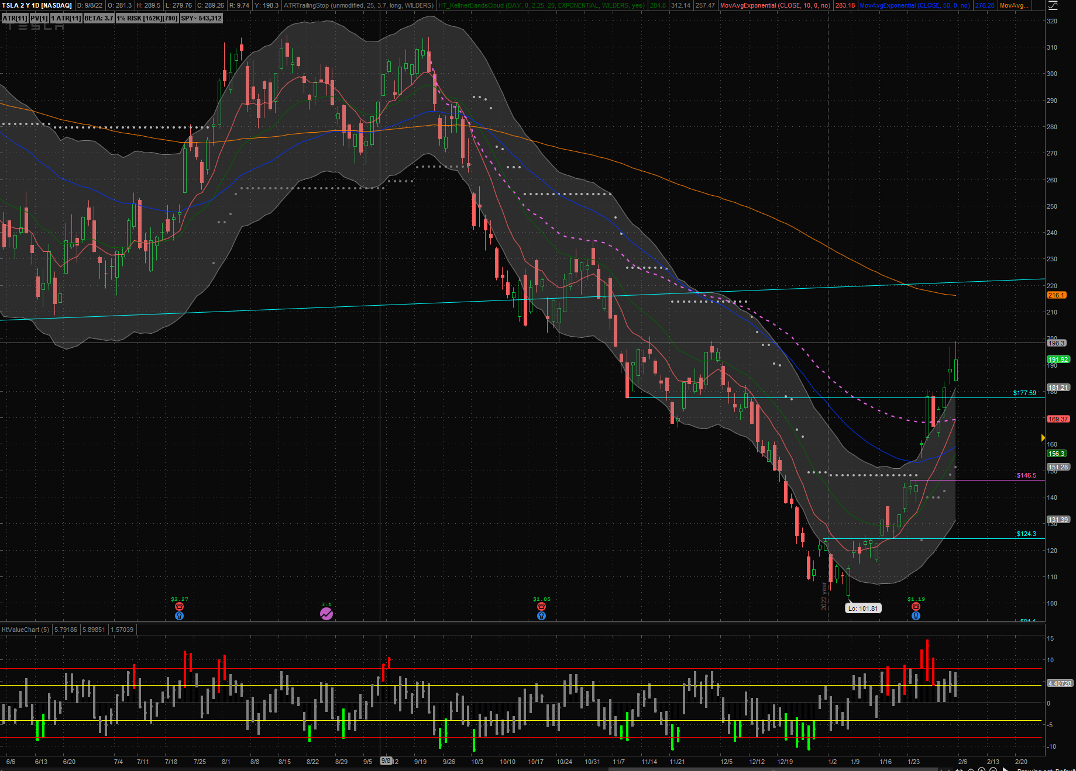Click the 1.57039 HtValueChart value
The height and width of the screenshot is (771, 1076).
point(122,630)
